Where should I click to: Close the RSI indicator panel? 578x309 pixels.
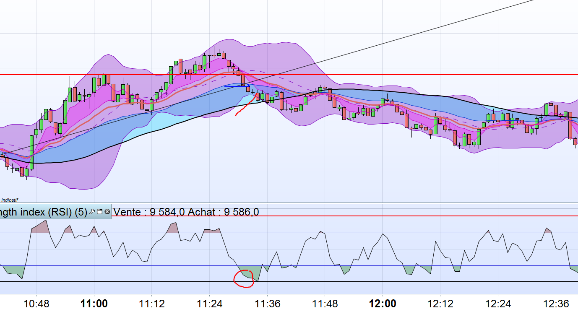(x=107, y=212)
